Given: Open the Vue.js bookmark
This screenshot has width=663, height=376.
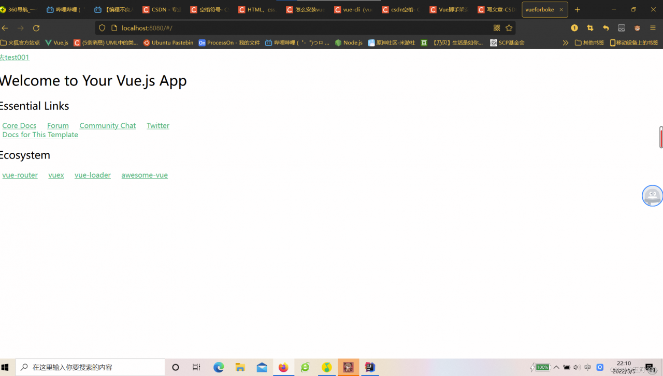Looking at the screenshot, I should 57,42.
